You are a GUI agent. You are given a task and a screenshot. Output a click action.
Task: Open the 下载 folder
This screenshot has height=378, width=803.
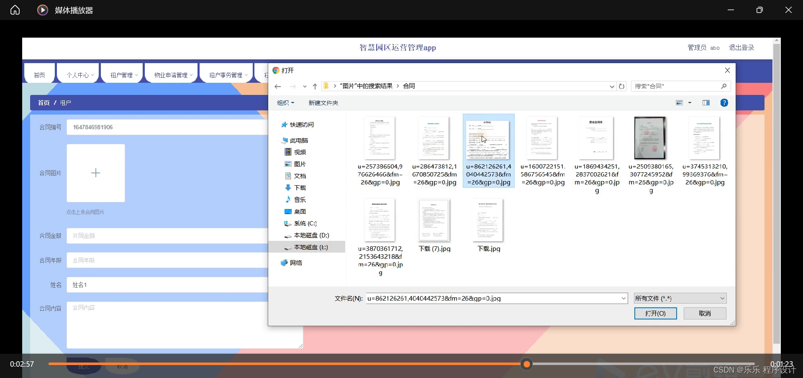(x=295, y=188)
